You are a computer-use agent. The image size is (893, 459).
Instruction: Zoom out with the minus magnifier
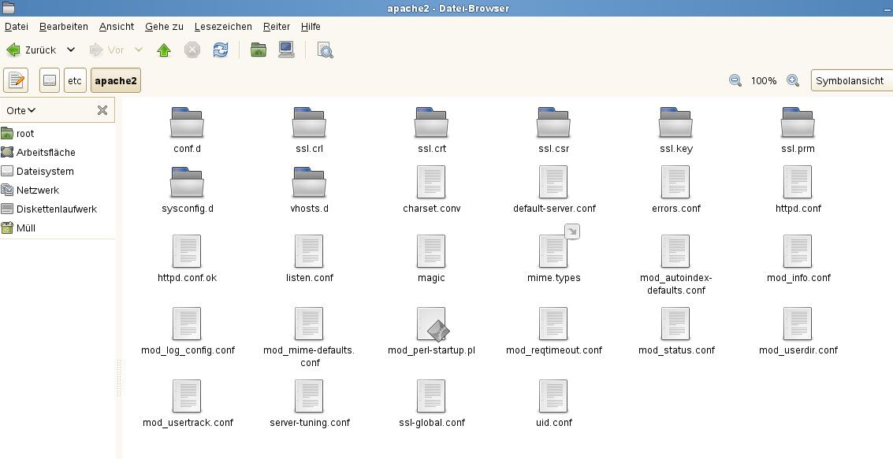pyautogui.click(x=735, y=81)
